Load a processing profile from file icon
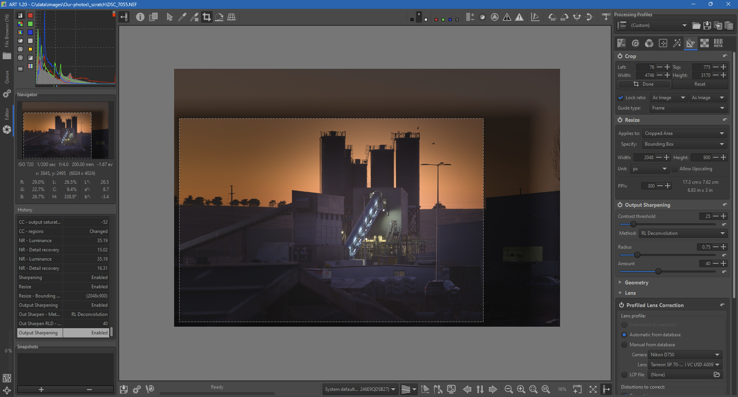The image size is (738, 397). point(696,26)
